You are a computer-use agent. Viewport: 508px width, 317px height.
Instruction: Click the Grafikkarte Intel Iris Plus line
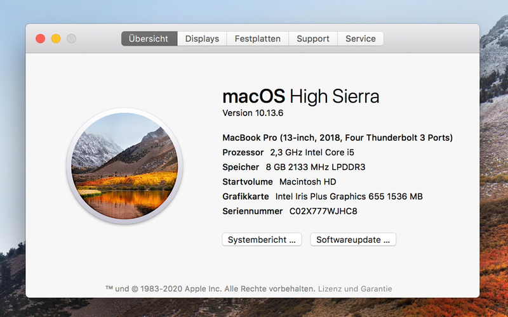click(x=322, y=197)
